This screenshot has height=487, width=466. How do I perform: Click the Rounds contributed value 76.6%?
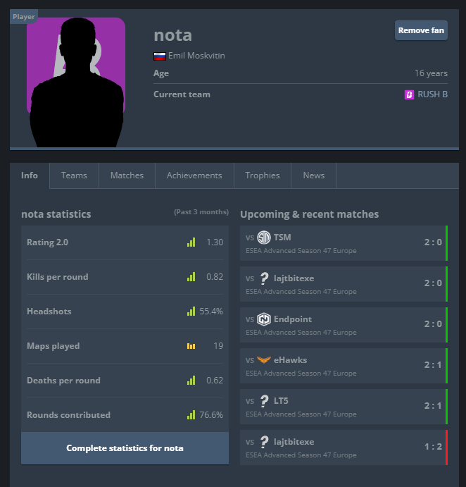tap(211, 415)
